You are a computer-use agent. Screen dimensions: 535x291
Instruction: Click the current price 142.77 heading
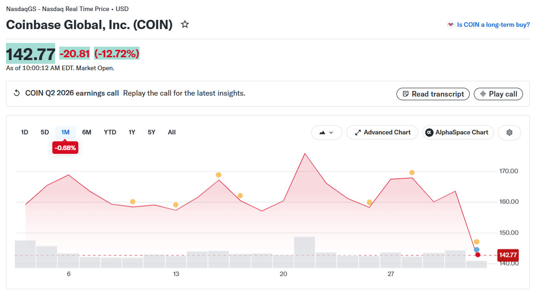[x=31, y=54]
